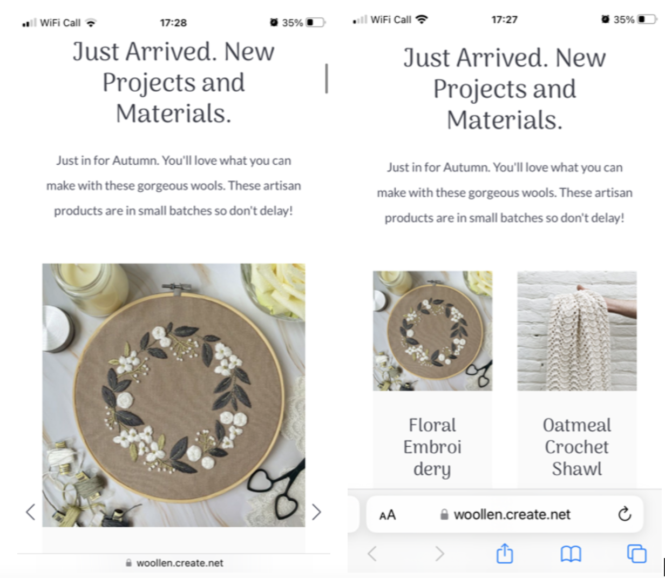Screen dimensions: 665x578
Task: Show next carousel slide with right chevron
Action: tap(316, 512)
